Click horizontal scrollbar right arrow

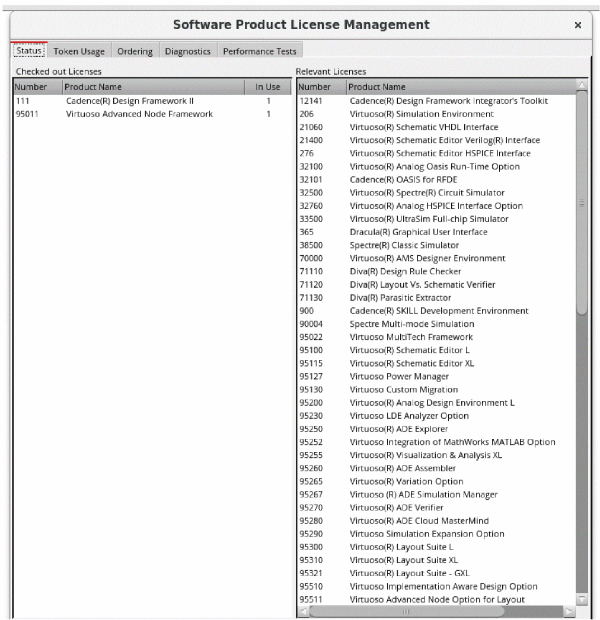(x=570, y=611)
